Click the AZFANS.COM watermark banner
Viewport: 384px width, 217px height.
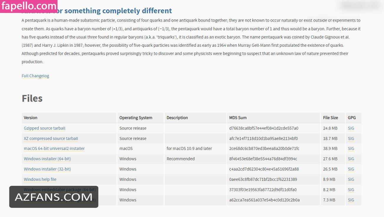[x=54, y=197]
